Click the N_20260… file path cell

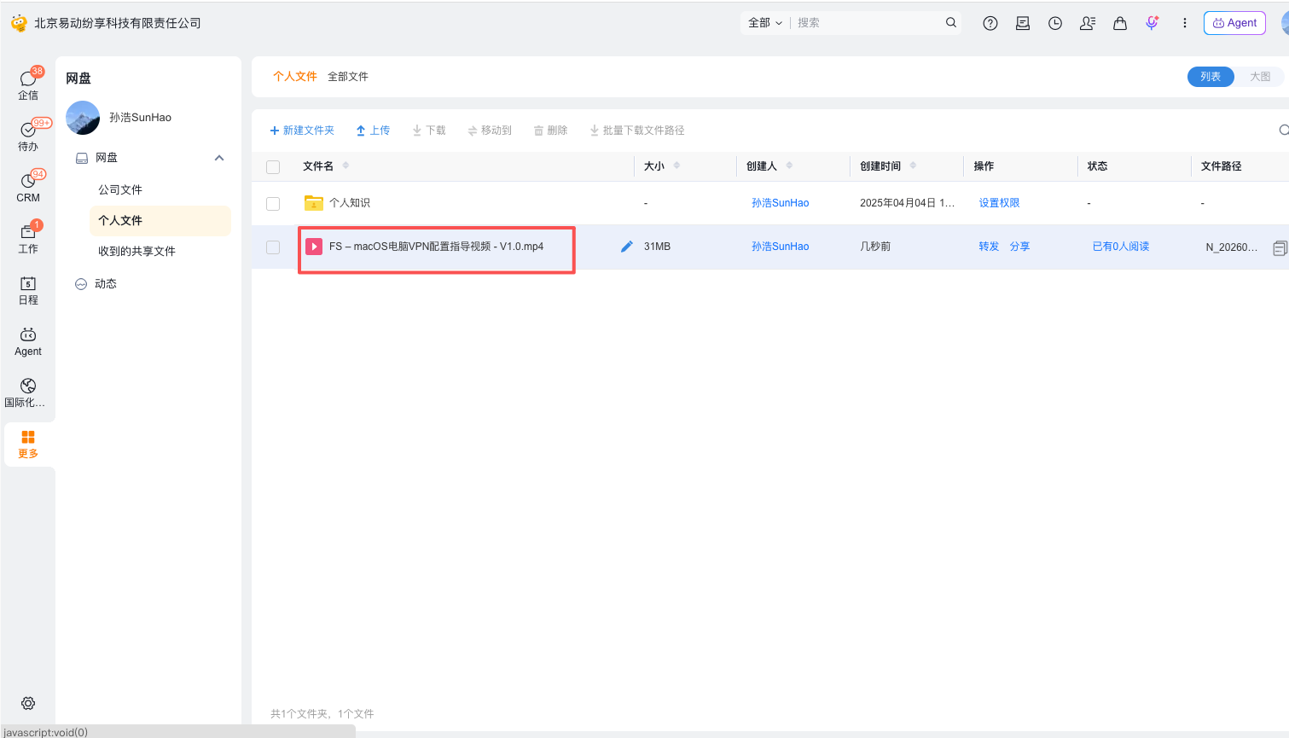click(x=1231, y=247)
